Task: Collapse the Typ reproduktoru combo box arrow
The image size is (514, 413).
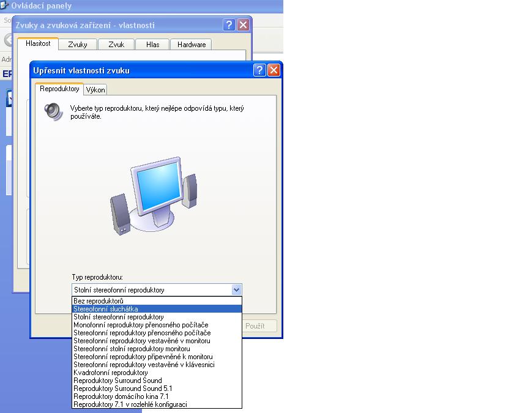Action: coord(236,290)
